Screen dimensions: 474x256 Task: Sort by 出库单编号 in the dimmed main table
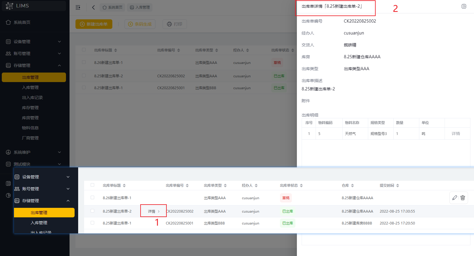(x=179, y=50)
